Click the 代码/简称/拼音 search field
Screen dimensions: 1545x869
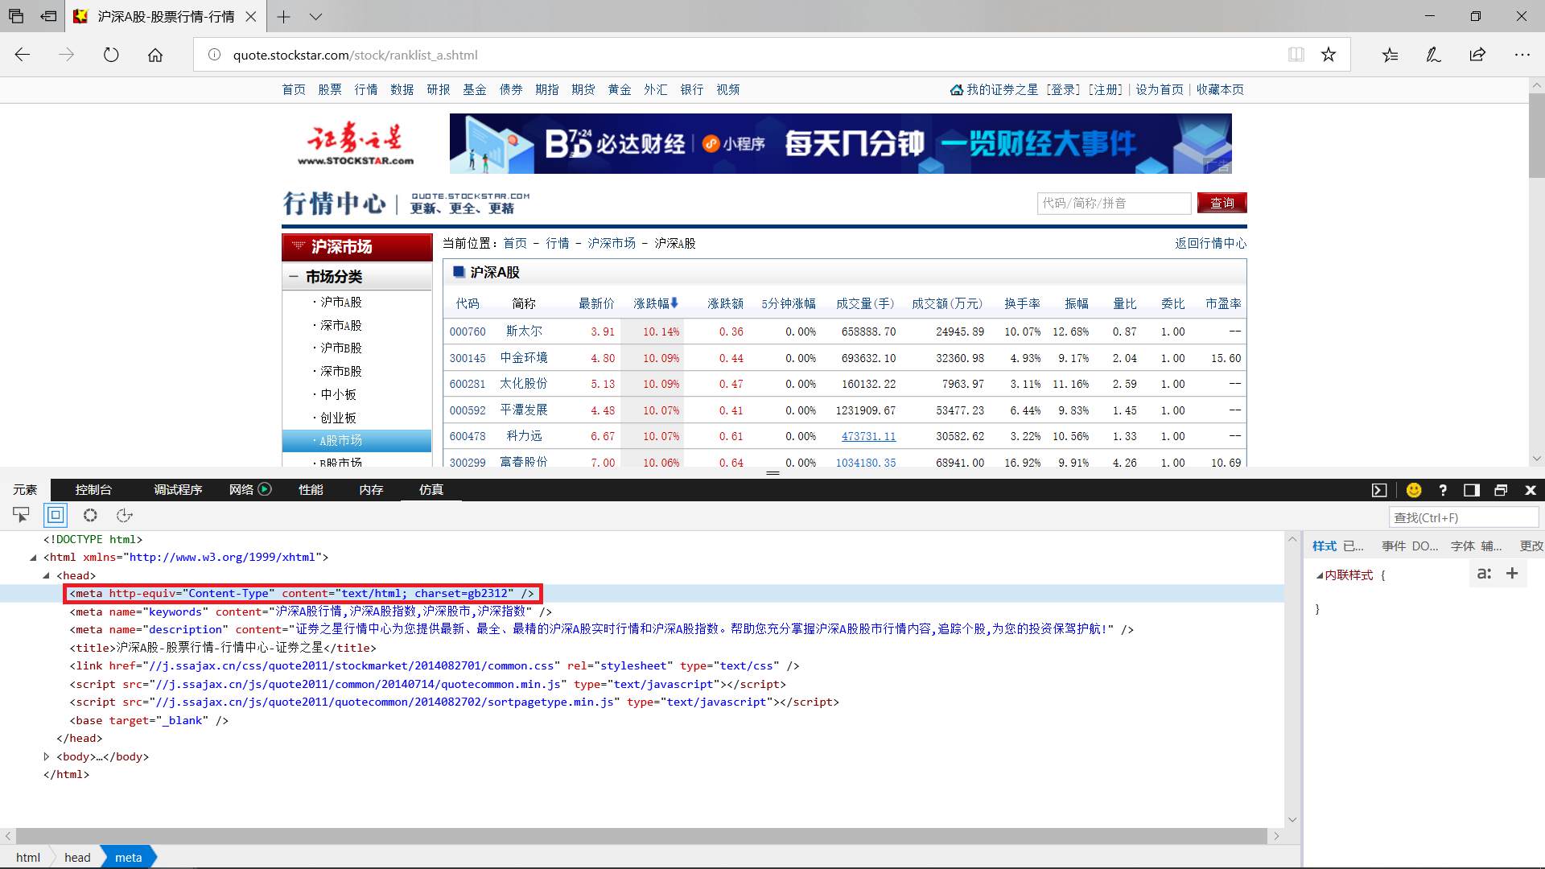pos(1114,203)
